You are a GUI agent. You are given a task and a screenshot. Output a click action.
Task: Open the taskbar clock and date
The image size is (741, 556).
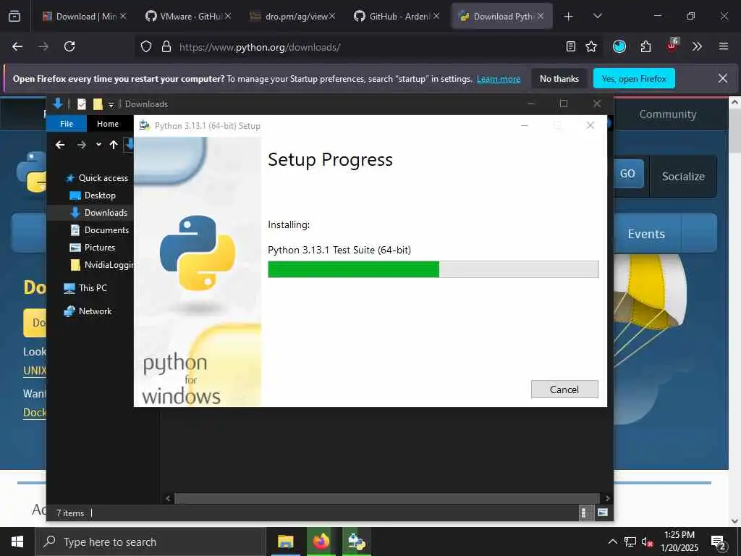click(679, 542)
